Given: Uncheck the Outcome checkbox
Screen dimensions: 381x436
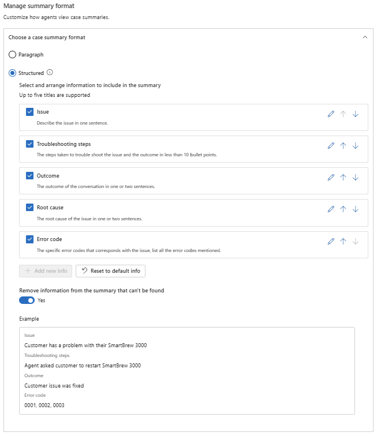Looking at the screenshot, I should [x=29, y=175].
